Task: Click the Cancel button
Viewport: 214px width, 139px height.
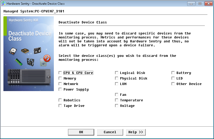Action: 110,132
